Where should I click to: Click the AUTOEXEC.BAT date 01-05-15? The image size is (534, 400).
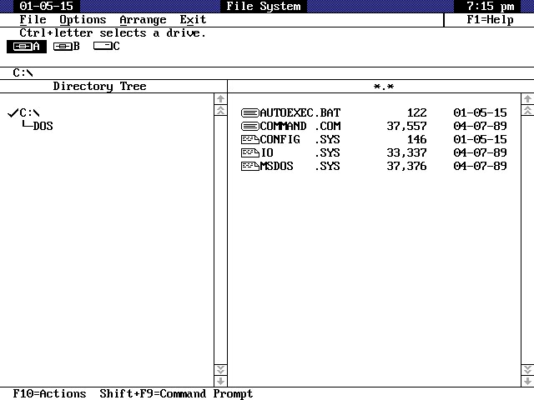tap(481, 112)
